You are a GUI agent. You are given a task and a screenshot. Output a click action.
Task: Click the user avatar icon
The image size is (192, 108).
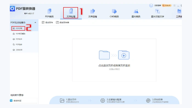[151, 5]
